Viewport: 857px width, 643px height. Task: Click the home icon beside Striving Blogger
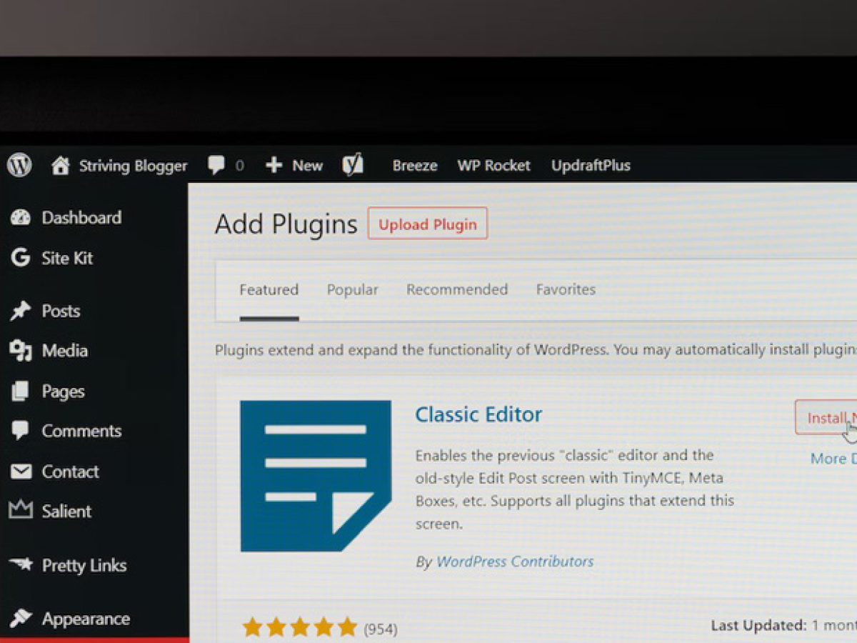61,166
